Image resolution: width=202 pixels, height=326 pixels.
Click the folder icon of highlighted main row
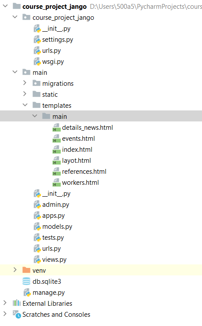[46, 116]
